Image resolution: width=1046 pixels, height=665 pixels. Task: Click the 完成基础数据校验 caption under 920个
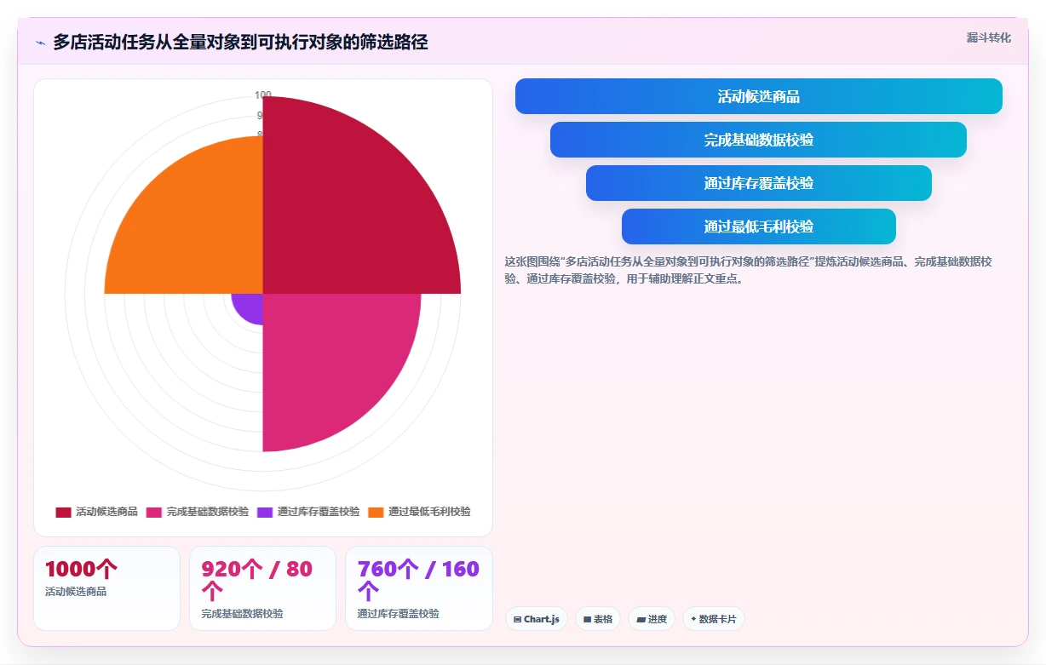pos(242,613)
